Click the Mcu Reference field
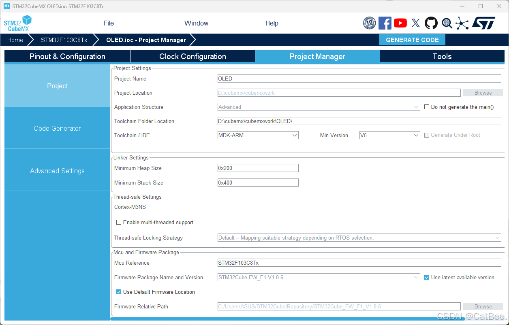 tap(359, 263)
